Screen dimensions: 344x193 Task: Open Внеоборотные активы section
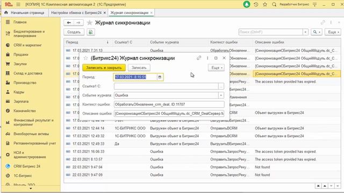pos(31,134)
